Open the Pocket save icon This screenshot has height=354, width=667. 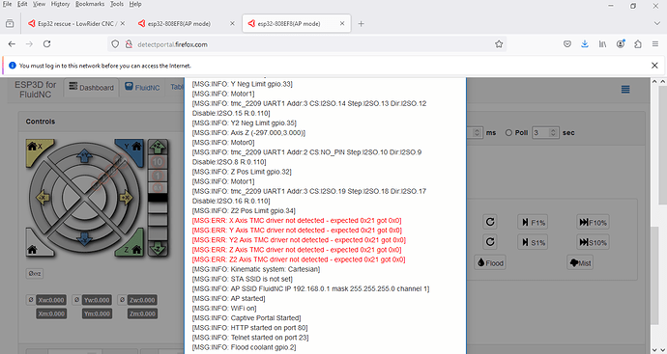[x=567, y=44]
